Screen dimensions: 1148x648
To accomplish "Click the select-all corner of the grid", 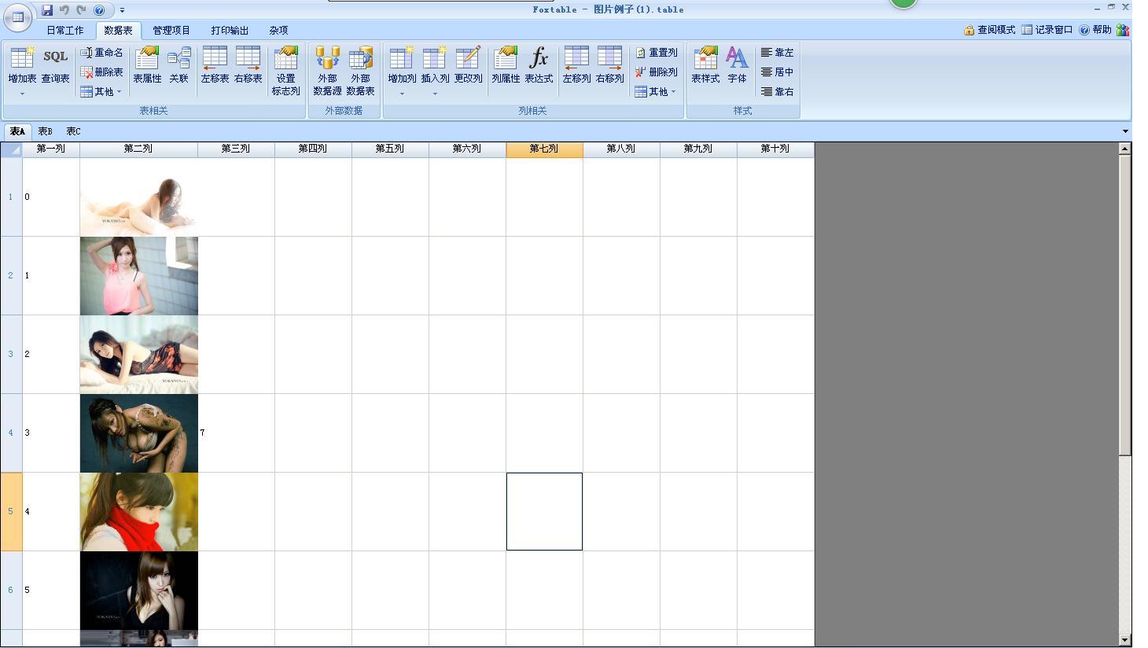I will pyautogui.click(x=11, y=149).
